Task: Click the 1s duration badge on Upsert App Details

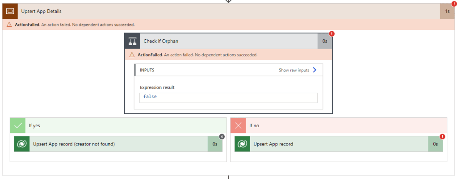Action: (447, 11)
